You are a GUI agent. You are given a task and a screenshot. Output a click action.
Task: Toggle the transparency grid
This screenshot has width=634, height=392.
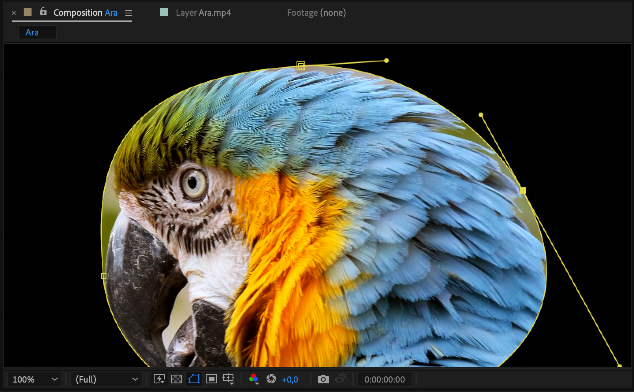177,379
